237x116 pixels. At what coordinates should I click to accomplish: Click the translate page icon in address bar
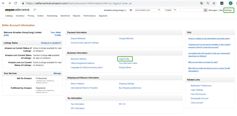[x=202, y=3]
